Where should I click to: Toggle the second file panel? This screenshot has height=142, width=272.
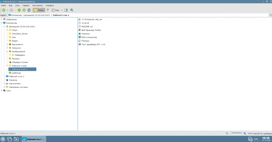point(66,10)
